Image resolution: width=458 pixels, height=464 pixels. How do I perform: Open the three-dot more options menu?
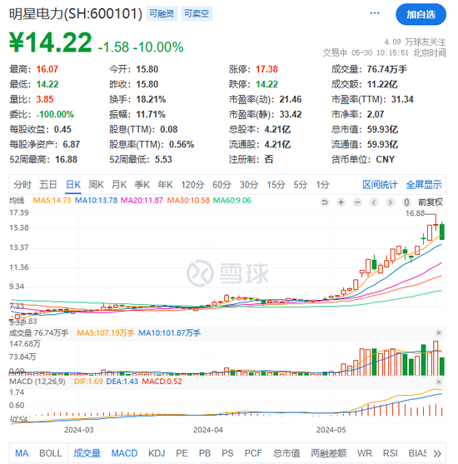(x=375, y=13)
